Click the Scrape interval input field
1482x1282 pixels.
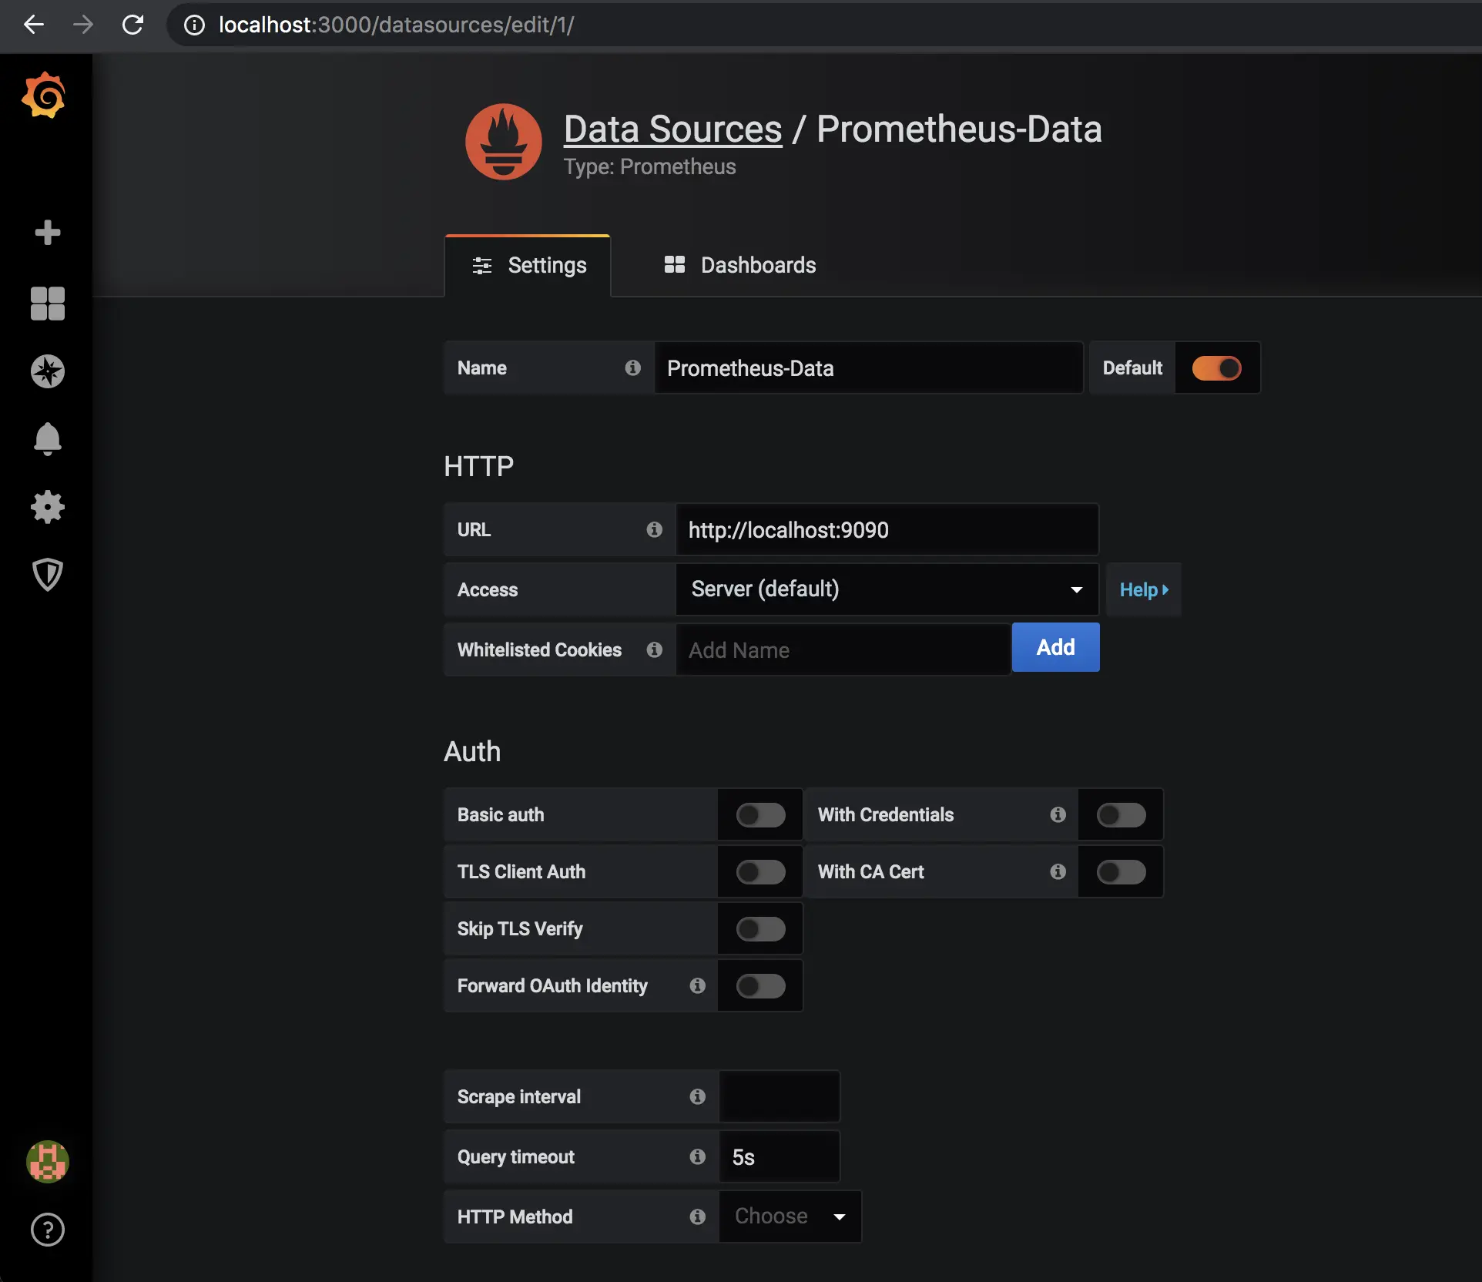[780, 1096]
